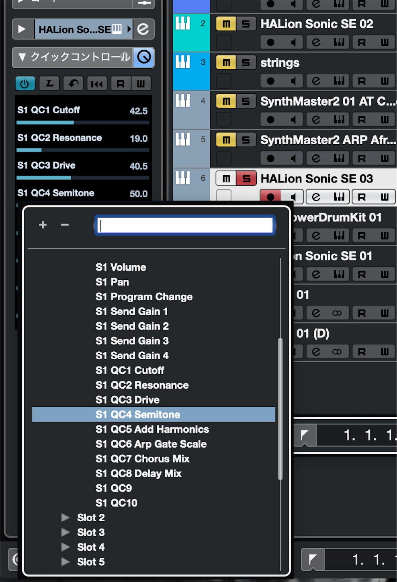Select S1 Send Gain 1

(131, 311)
